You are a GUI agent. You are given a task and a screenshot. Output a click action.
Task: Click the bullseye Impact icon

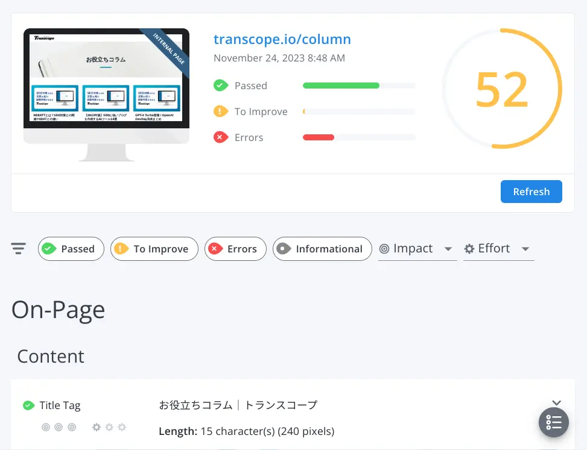pyautogui.click(x=385, y=248)
